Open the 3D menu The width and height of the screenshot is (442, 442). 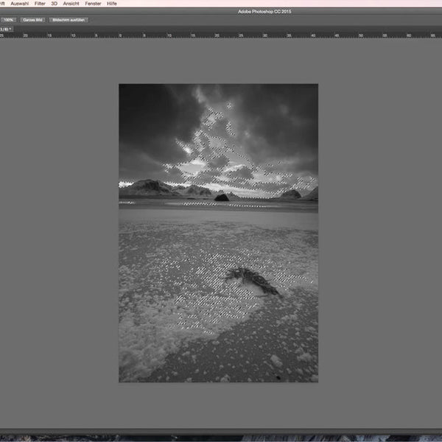click(55, 4)
